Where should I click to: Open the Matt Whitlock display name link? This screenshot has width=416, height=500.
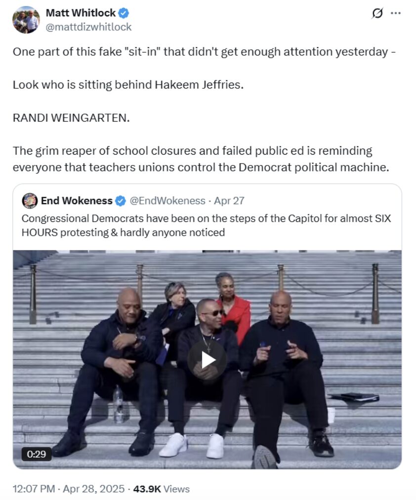point(81,13)
